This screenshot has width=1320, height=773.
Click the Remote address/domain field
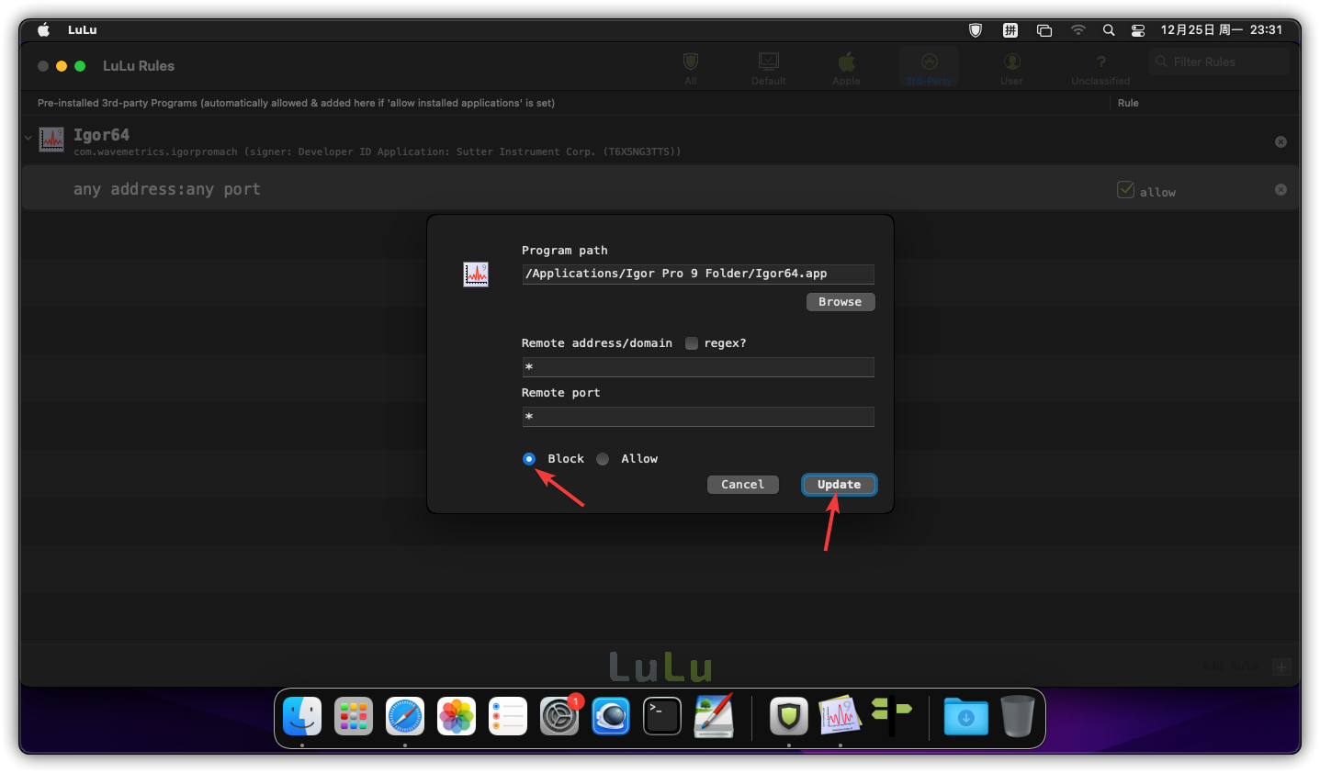697,367
